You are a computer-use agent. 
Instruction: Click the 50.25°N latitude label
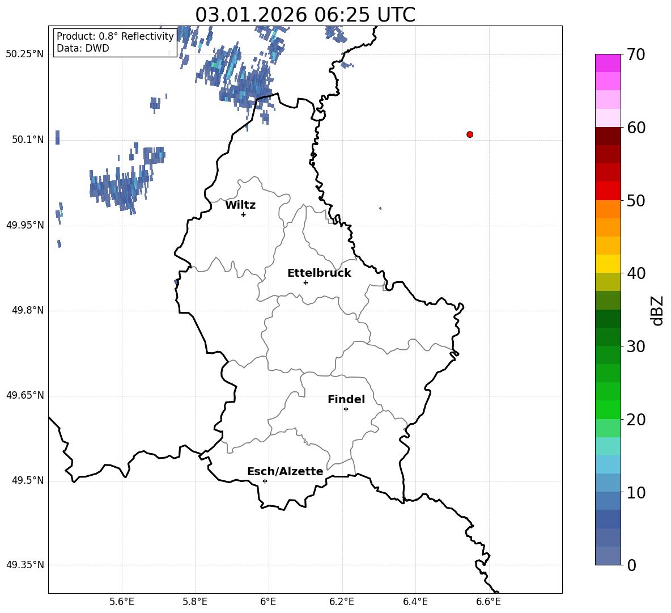pyautogui.click(x=25, y=54)
